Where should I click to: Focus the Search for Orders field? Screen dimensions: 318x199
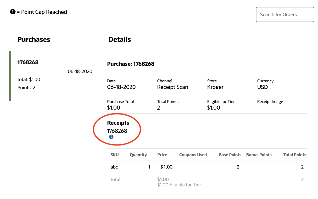285,15
